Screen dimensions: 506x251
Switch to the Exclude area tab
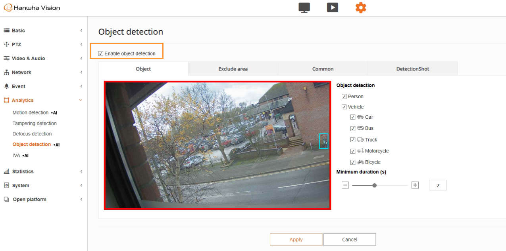233,68
